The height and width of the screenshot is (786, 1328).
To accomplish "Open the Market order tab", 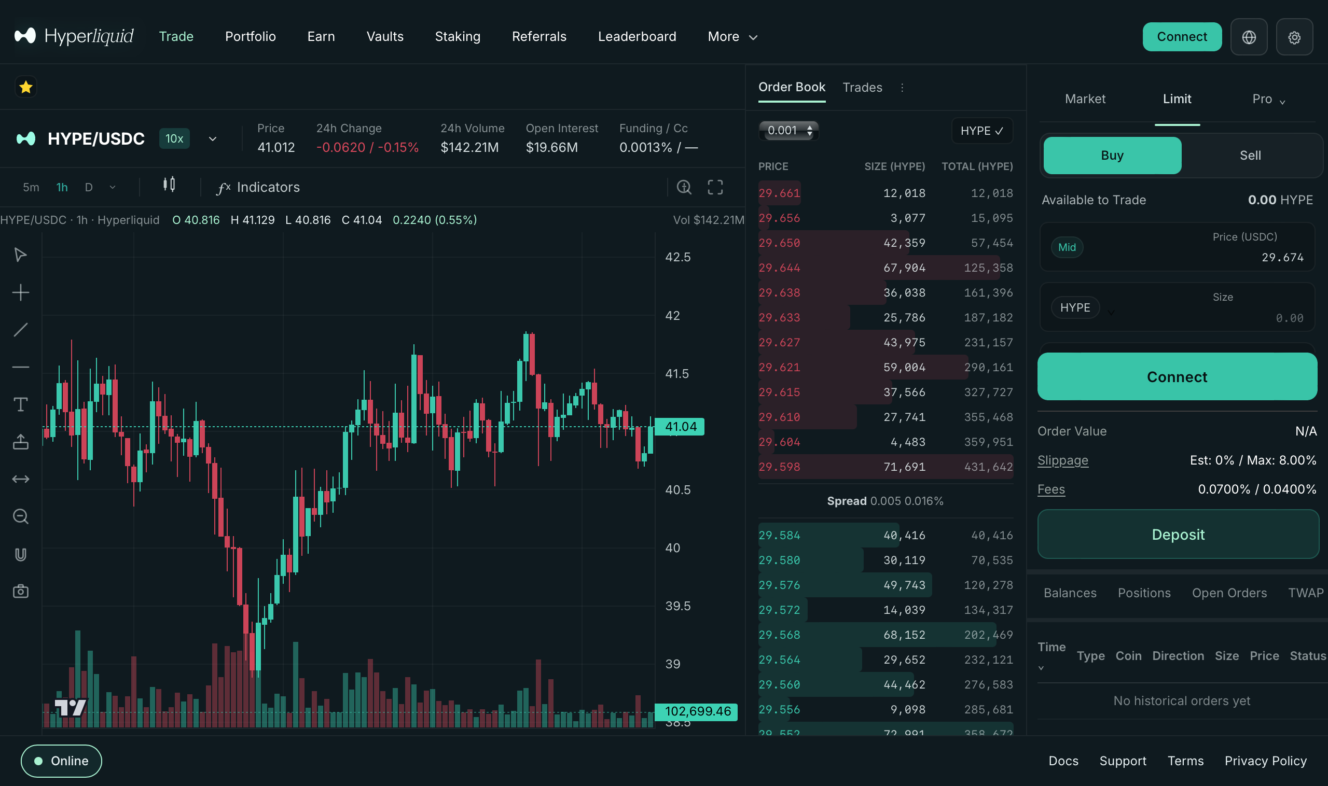I will tap(1085, 99).
